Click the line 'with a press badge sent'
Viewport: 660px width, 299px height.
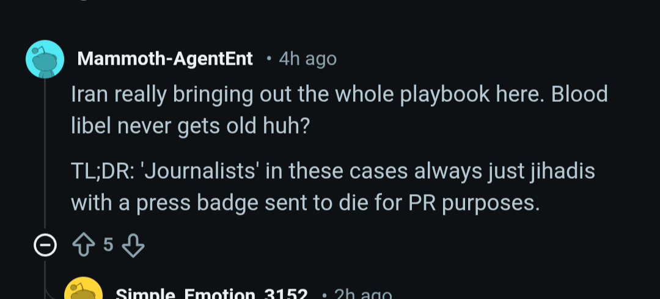tap(305, 204)
